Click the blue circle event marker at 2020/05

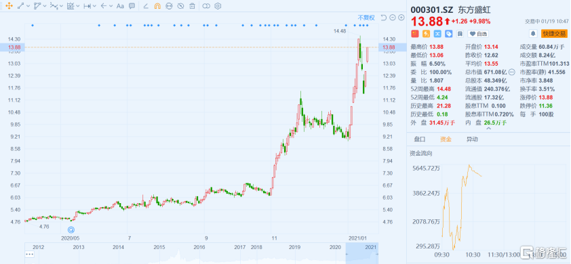point(71,230)
